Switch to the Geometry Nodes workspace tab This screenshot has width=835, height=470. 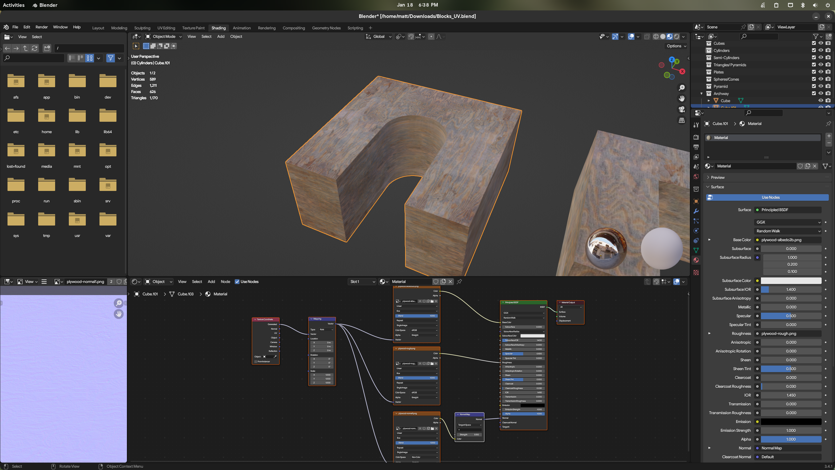[326, 28]
